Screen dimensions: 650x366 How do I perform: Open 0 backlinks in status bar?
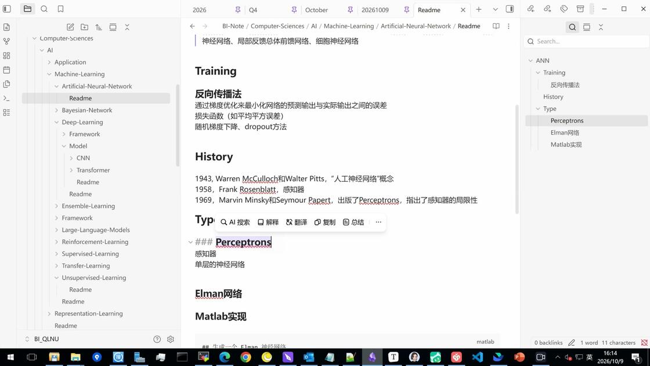click(548, 343)
